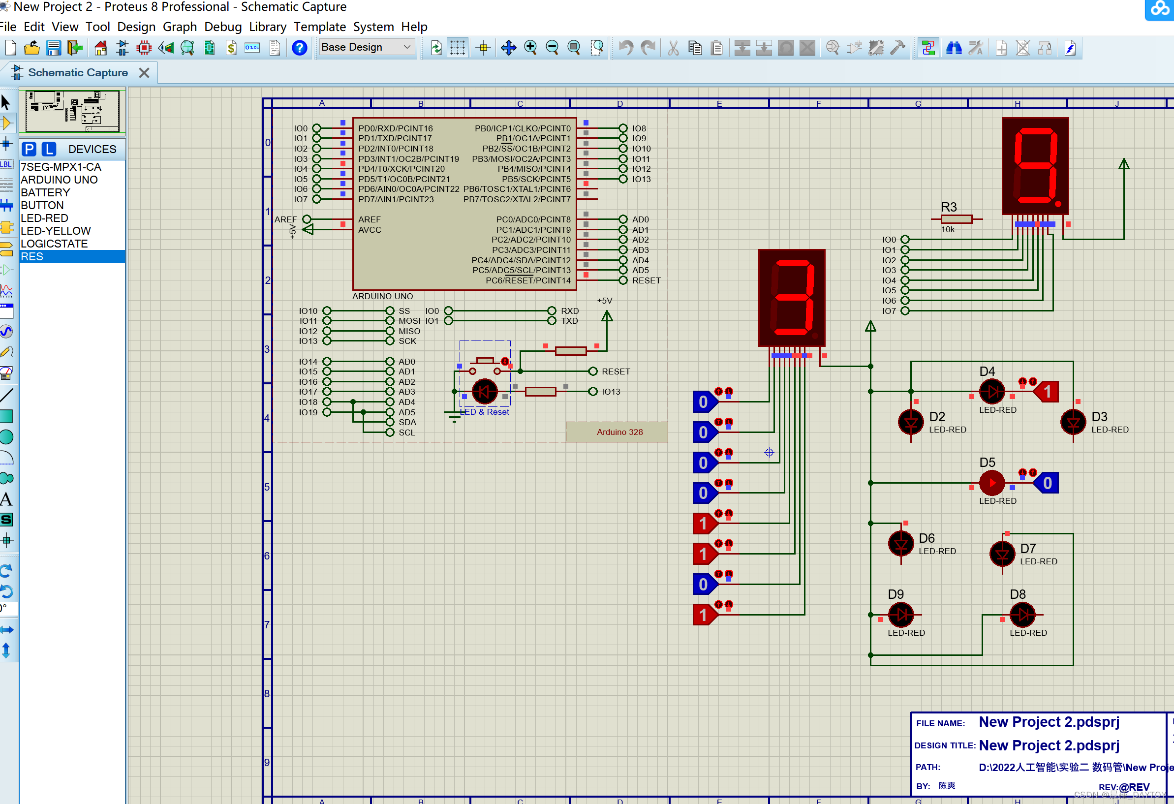Open the help question mark icon
This screenshot has width=1174, height=804.
(x=300, y=48)
